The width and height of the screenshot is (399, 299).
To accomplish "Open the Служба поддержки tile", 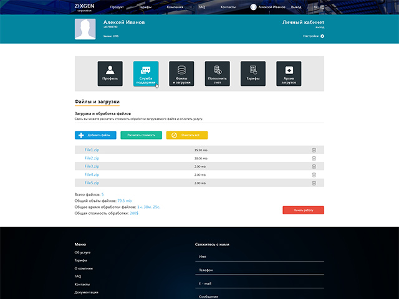I will coord(146,74).
